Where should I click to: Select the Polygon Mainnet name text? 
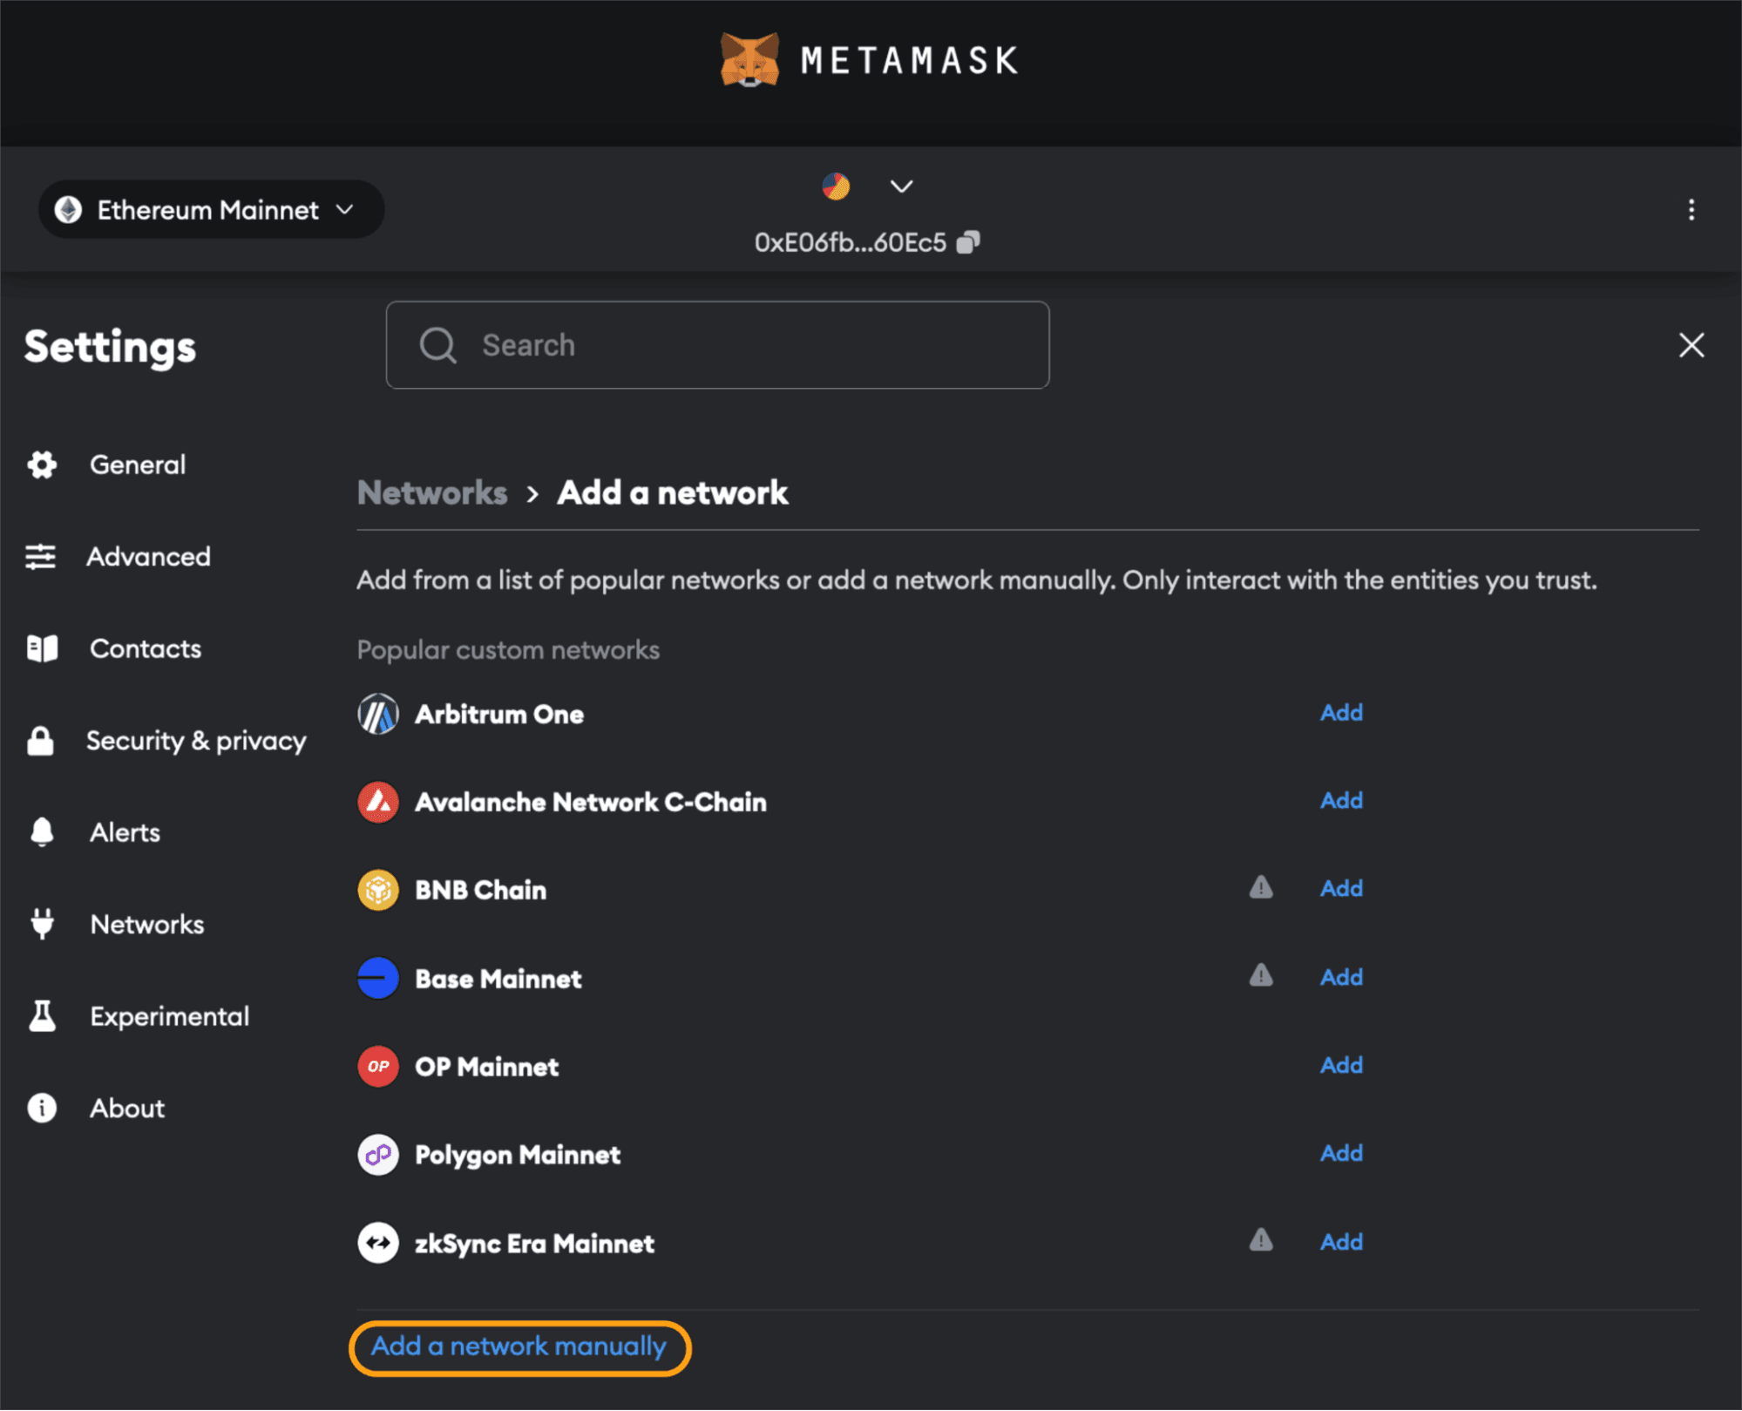coord(518,1156)
